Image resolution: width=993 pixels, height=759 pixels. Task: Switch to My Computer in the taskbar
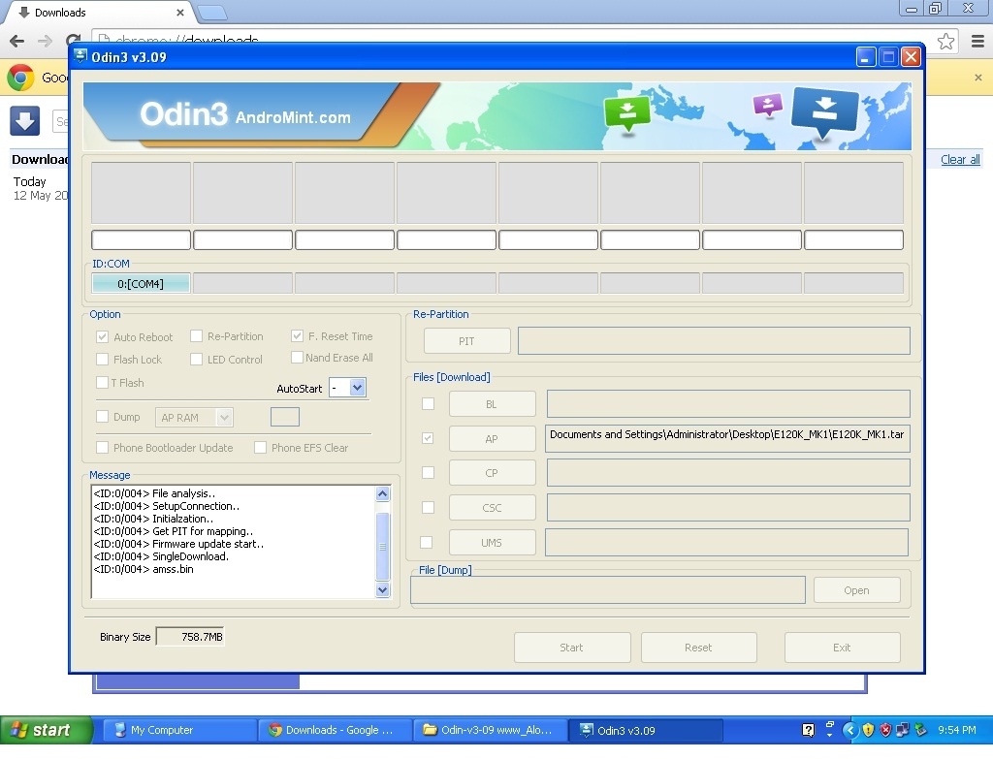point(179,730)
